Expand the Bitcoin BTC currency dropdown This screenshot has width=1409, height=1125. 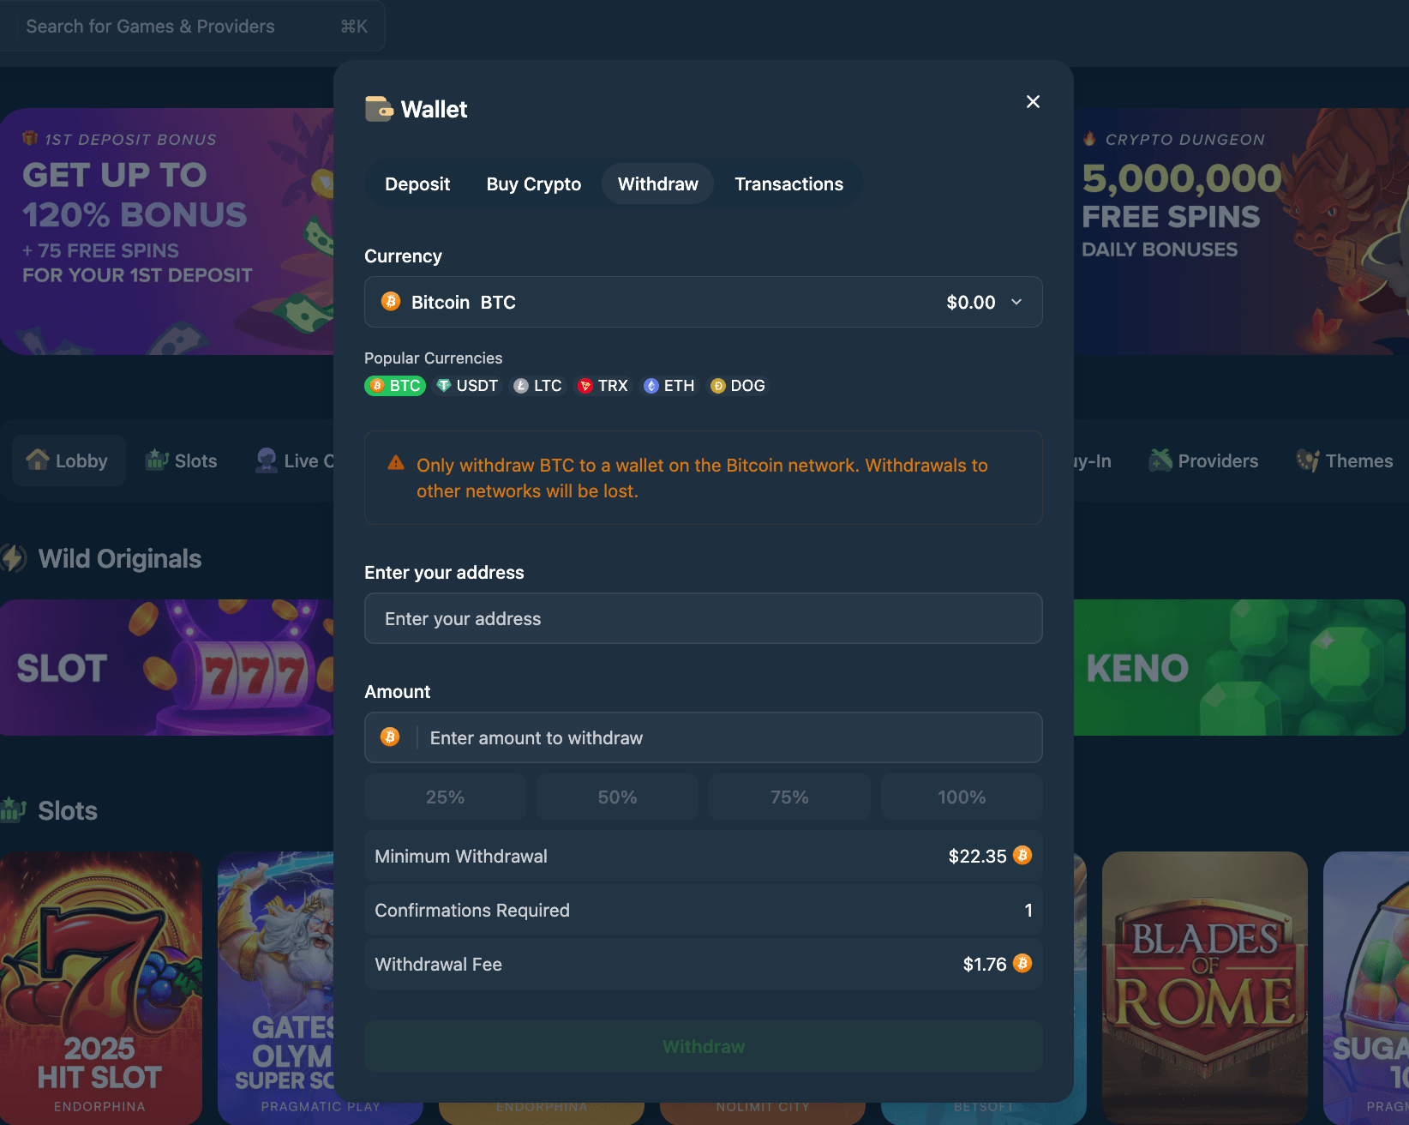[x=703, y=302]
